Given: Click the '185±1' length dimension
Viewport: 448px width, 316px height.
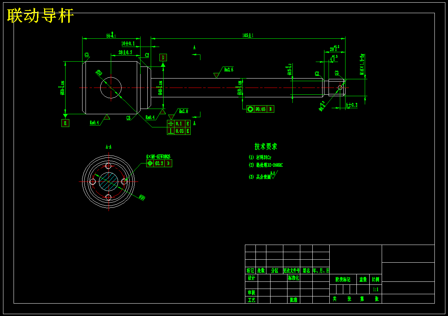Looking at the screenshot, I should pos(248,36).
